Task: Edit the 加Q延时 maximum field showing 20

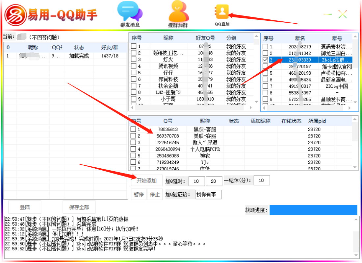Action: pos(214,181)
